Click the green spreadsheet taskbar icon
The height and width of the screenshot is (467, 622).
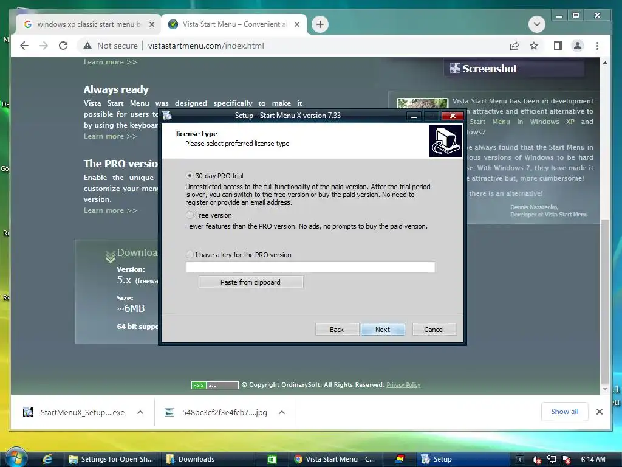(272, 459)
